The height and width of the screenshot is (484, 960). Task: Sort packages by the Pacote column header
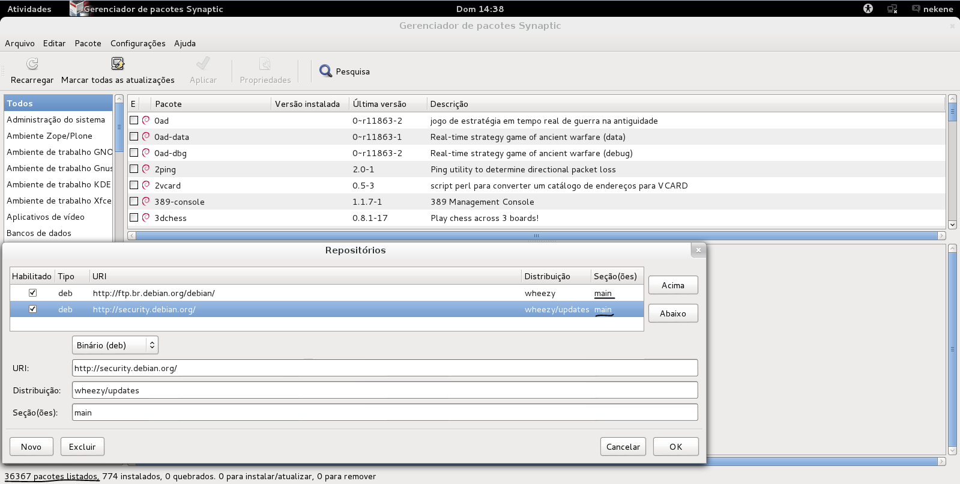click(211, 104)
